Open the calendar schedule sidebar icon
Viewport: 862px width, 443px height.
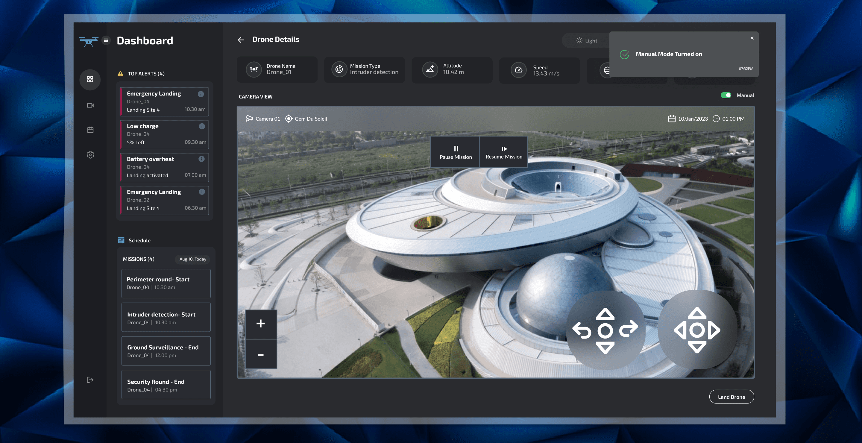tap(90, 130)
